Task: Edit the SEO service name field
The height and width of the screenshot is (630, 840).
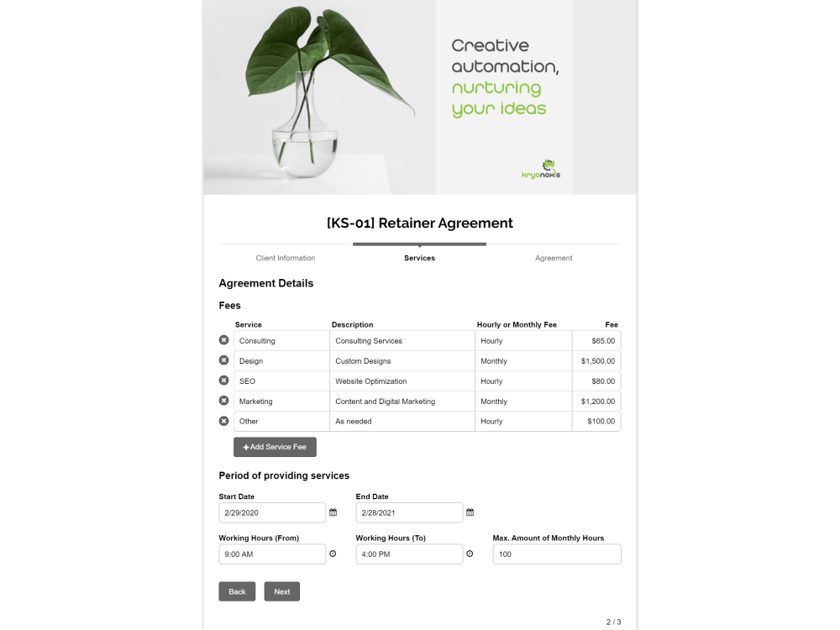Action: pyautogui.click(x=281, y=381)
